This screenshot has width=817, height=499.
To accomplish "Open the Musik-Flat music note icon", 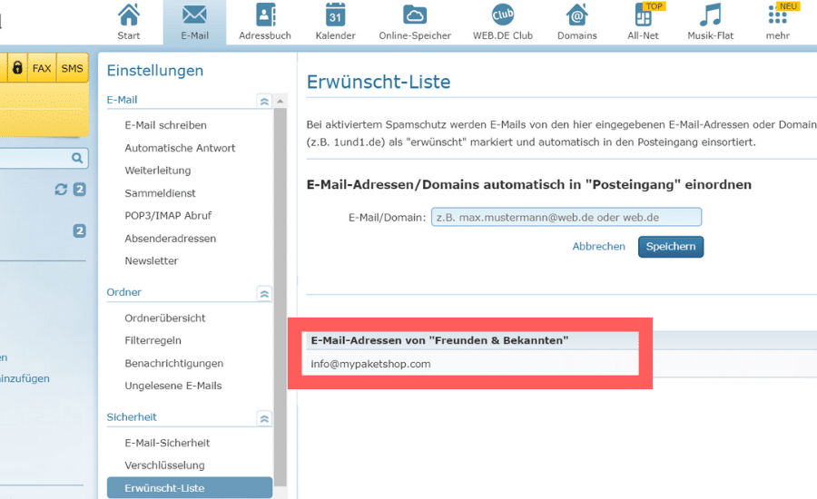I will pos(711,15).
